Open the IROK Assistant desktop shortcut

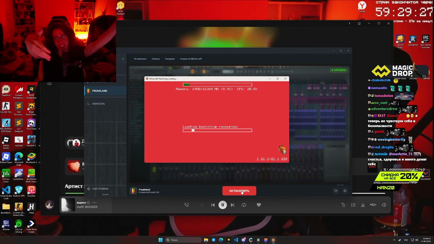(120, 8)
